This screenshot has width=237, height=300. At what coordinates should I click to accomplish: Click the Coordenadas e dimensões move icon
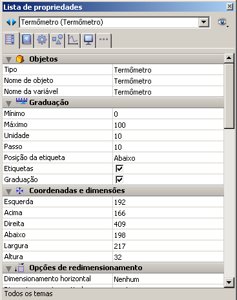[x=20, y=190]
